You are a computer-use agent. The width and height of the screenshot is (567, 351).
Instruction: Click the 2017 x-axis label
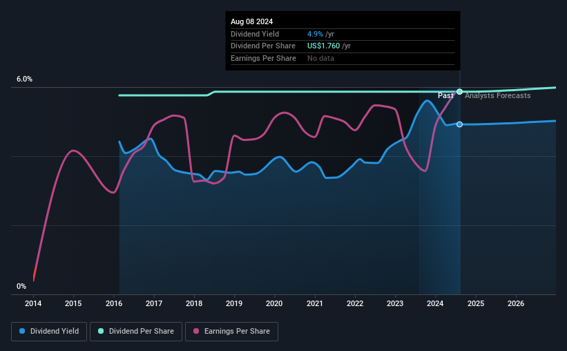click(154, 303)
